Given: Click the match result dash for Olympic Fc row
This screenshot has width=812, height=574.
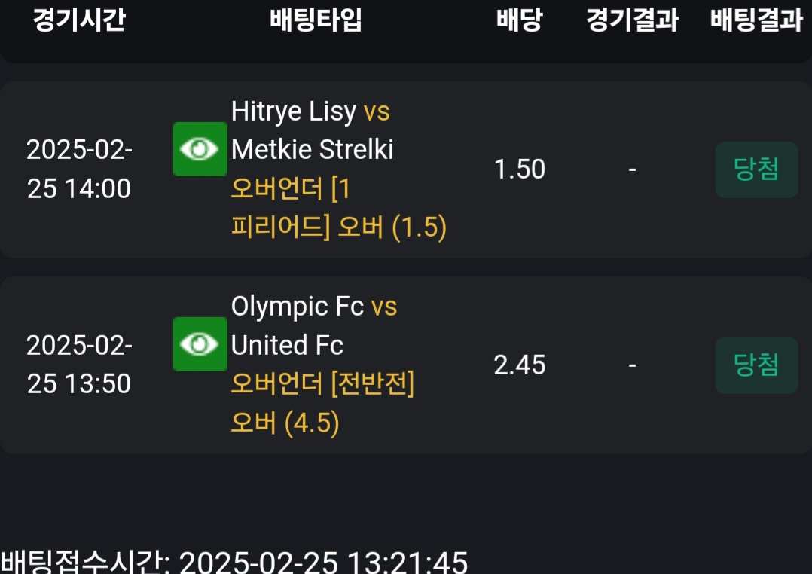Looking at the screenshot, I should (632, 365).
